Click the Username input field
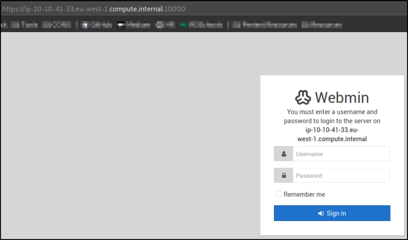The width and height of the screenshot is (408, 240). point(341,154)
